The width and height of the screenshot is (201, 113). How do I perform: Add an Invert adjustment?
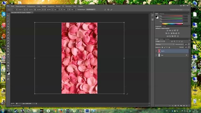point(167,36)
